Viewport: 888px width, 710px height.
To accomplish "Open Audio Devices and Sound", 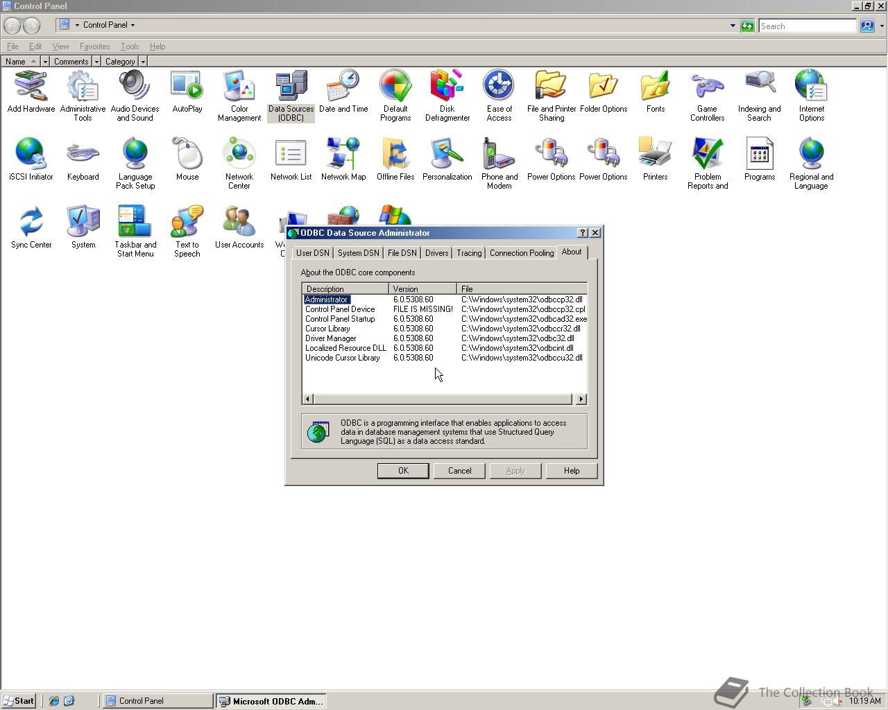I will click(x=135, y=96).
